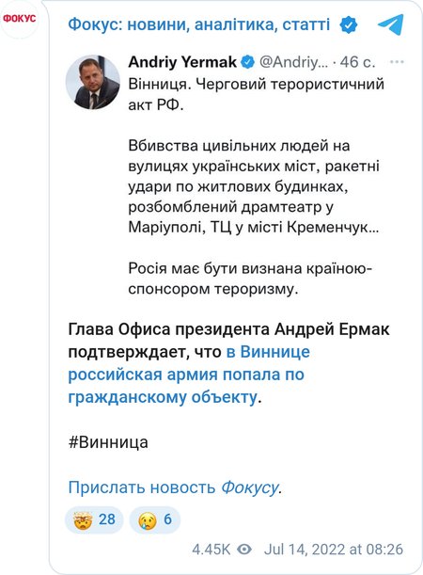Click Andriy Yermak's verified checkmark badge
The image size is (423, 575).
pos(247,61)
